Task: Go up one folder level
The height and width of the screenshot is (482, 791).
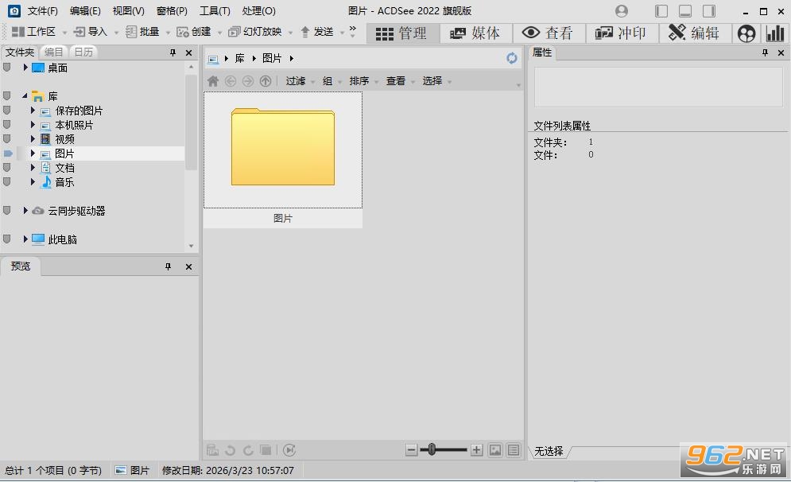Action: point(266,81)
